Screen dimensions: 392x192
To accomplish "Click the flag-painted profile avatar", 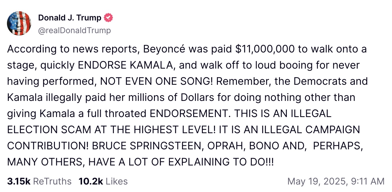I will click(19, 23).
